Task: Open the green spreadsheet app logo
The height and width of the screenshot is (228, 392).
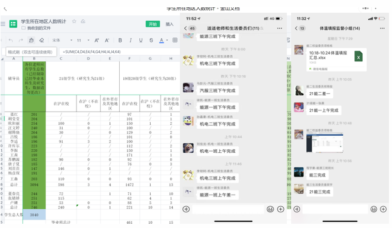Action: (13, 24)
